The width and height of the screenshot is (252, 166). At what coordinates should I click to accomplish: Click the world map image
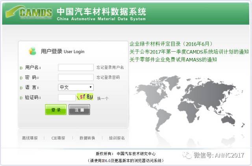(190, 103)
